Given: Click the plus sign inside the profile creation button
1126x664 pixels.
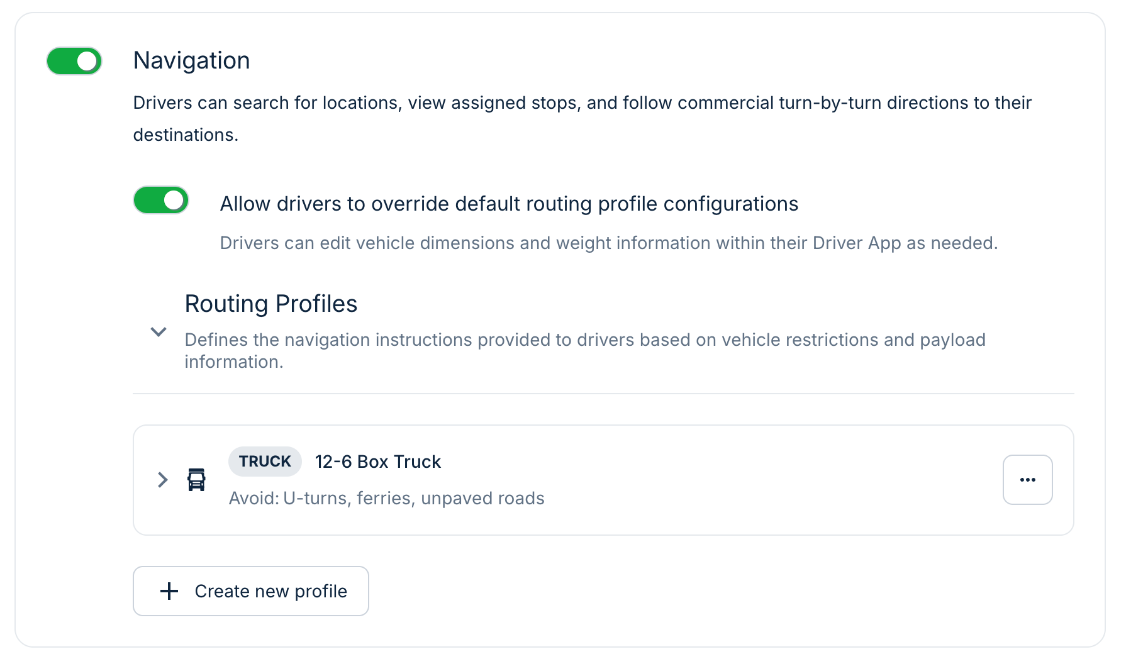Looking at the screenshot, I should (169, 591).
